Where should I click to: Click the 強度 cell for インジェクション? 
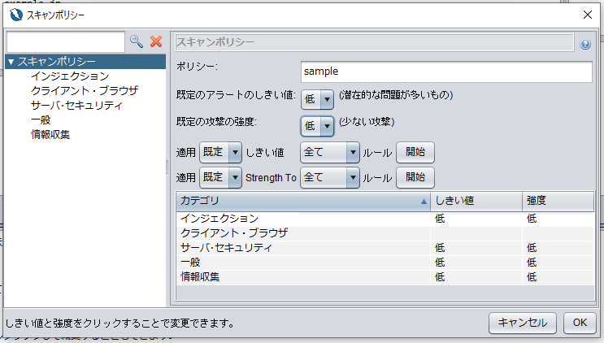[x=558, y=219]
